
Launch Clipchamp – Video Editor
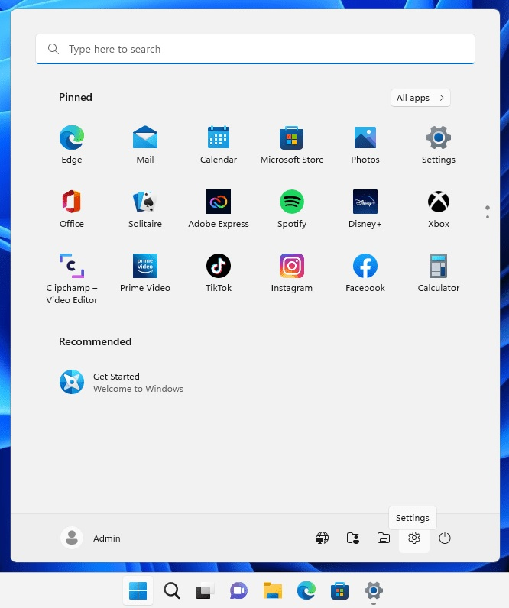(72, 278)
